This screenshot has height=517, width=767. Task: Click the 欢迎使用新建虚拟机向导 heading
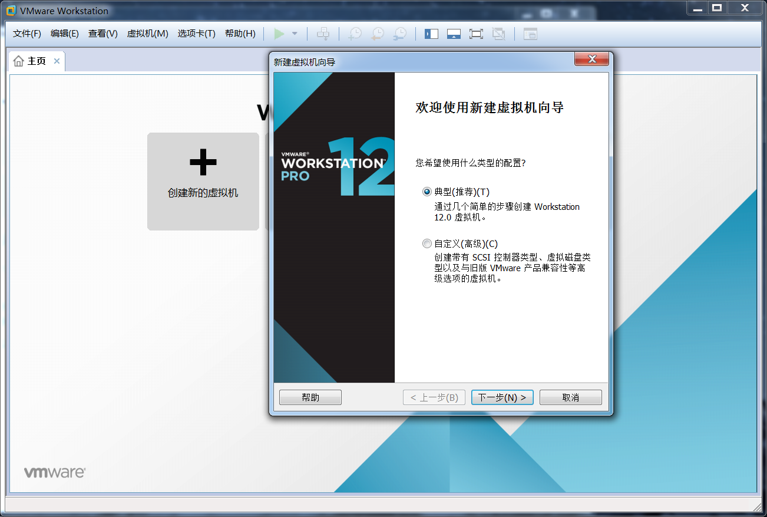point(490,107)
